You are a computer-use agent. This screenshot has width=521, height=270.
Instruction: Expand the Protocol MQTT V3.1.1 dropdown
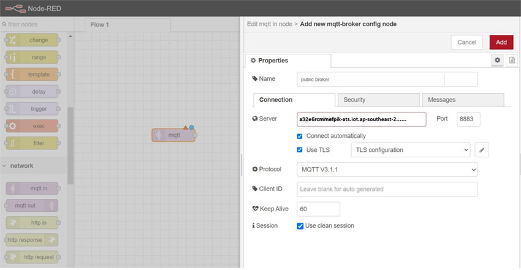[x=387, y=170]
